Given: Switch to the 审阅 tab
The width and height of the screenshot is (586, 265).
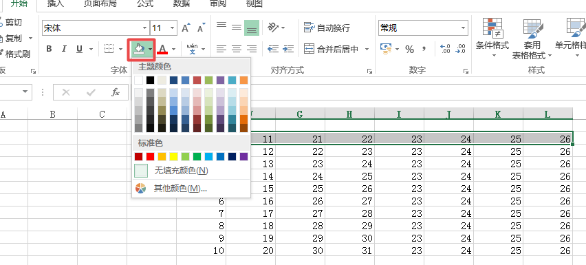Looking at the screenshot, I should click(218, 3).
